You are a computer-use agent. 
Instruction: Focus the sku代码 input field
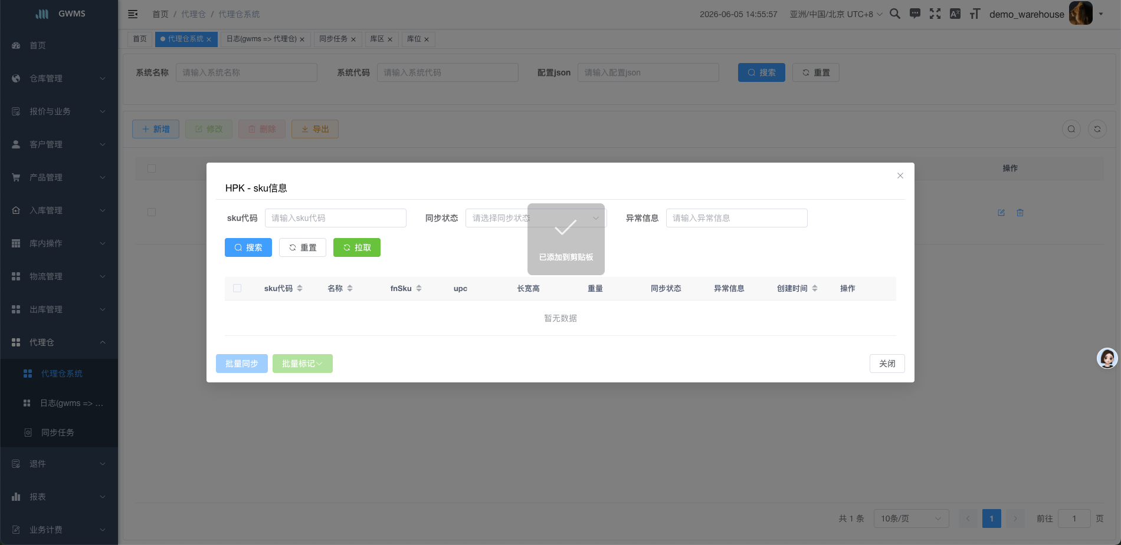tap(336, 218)
